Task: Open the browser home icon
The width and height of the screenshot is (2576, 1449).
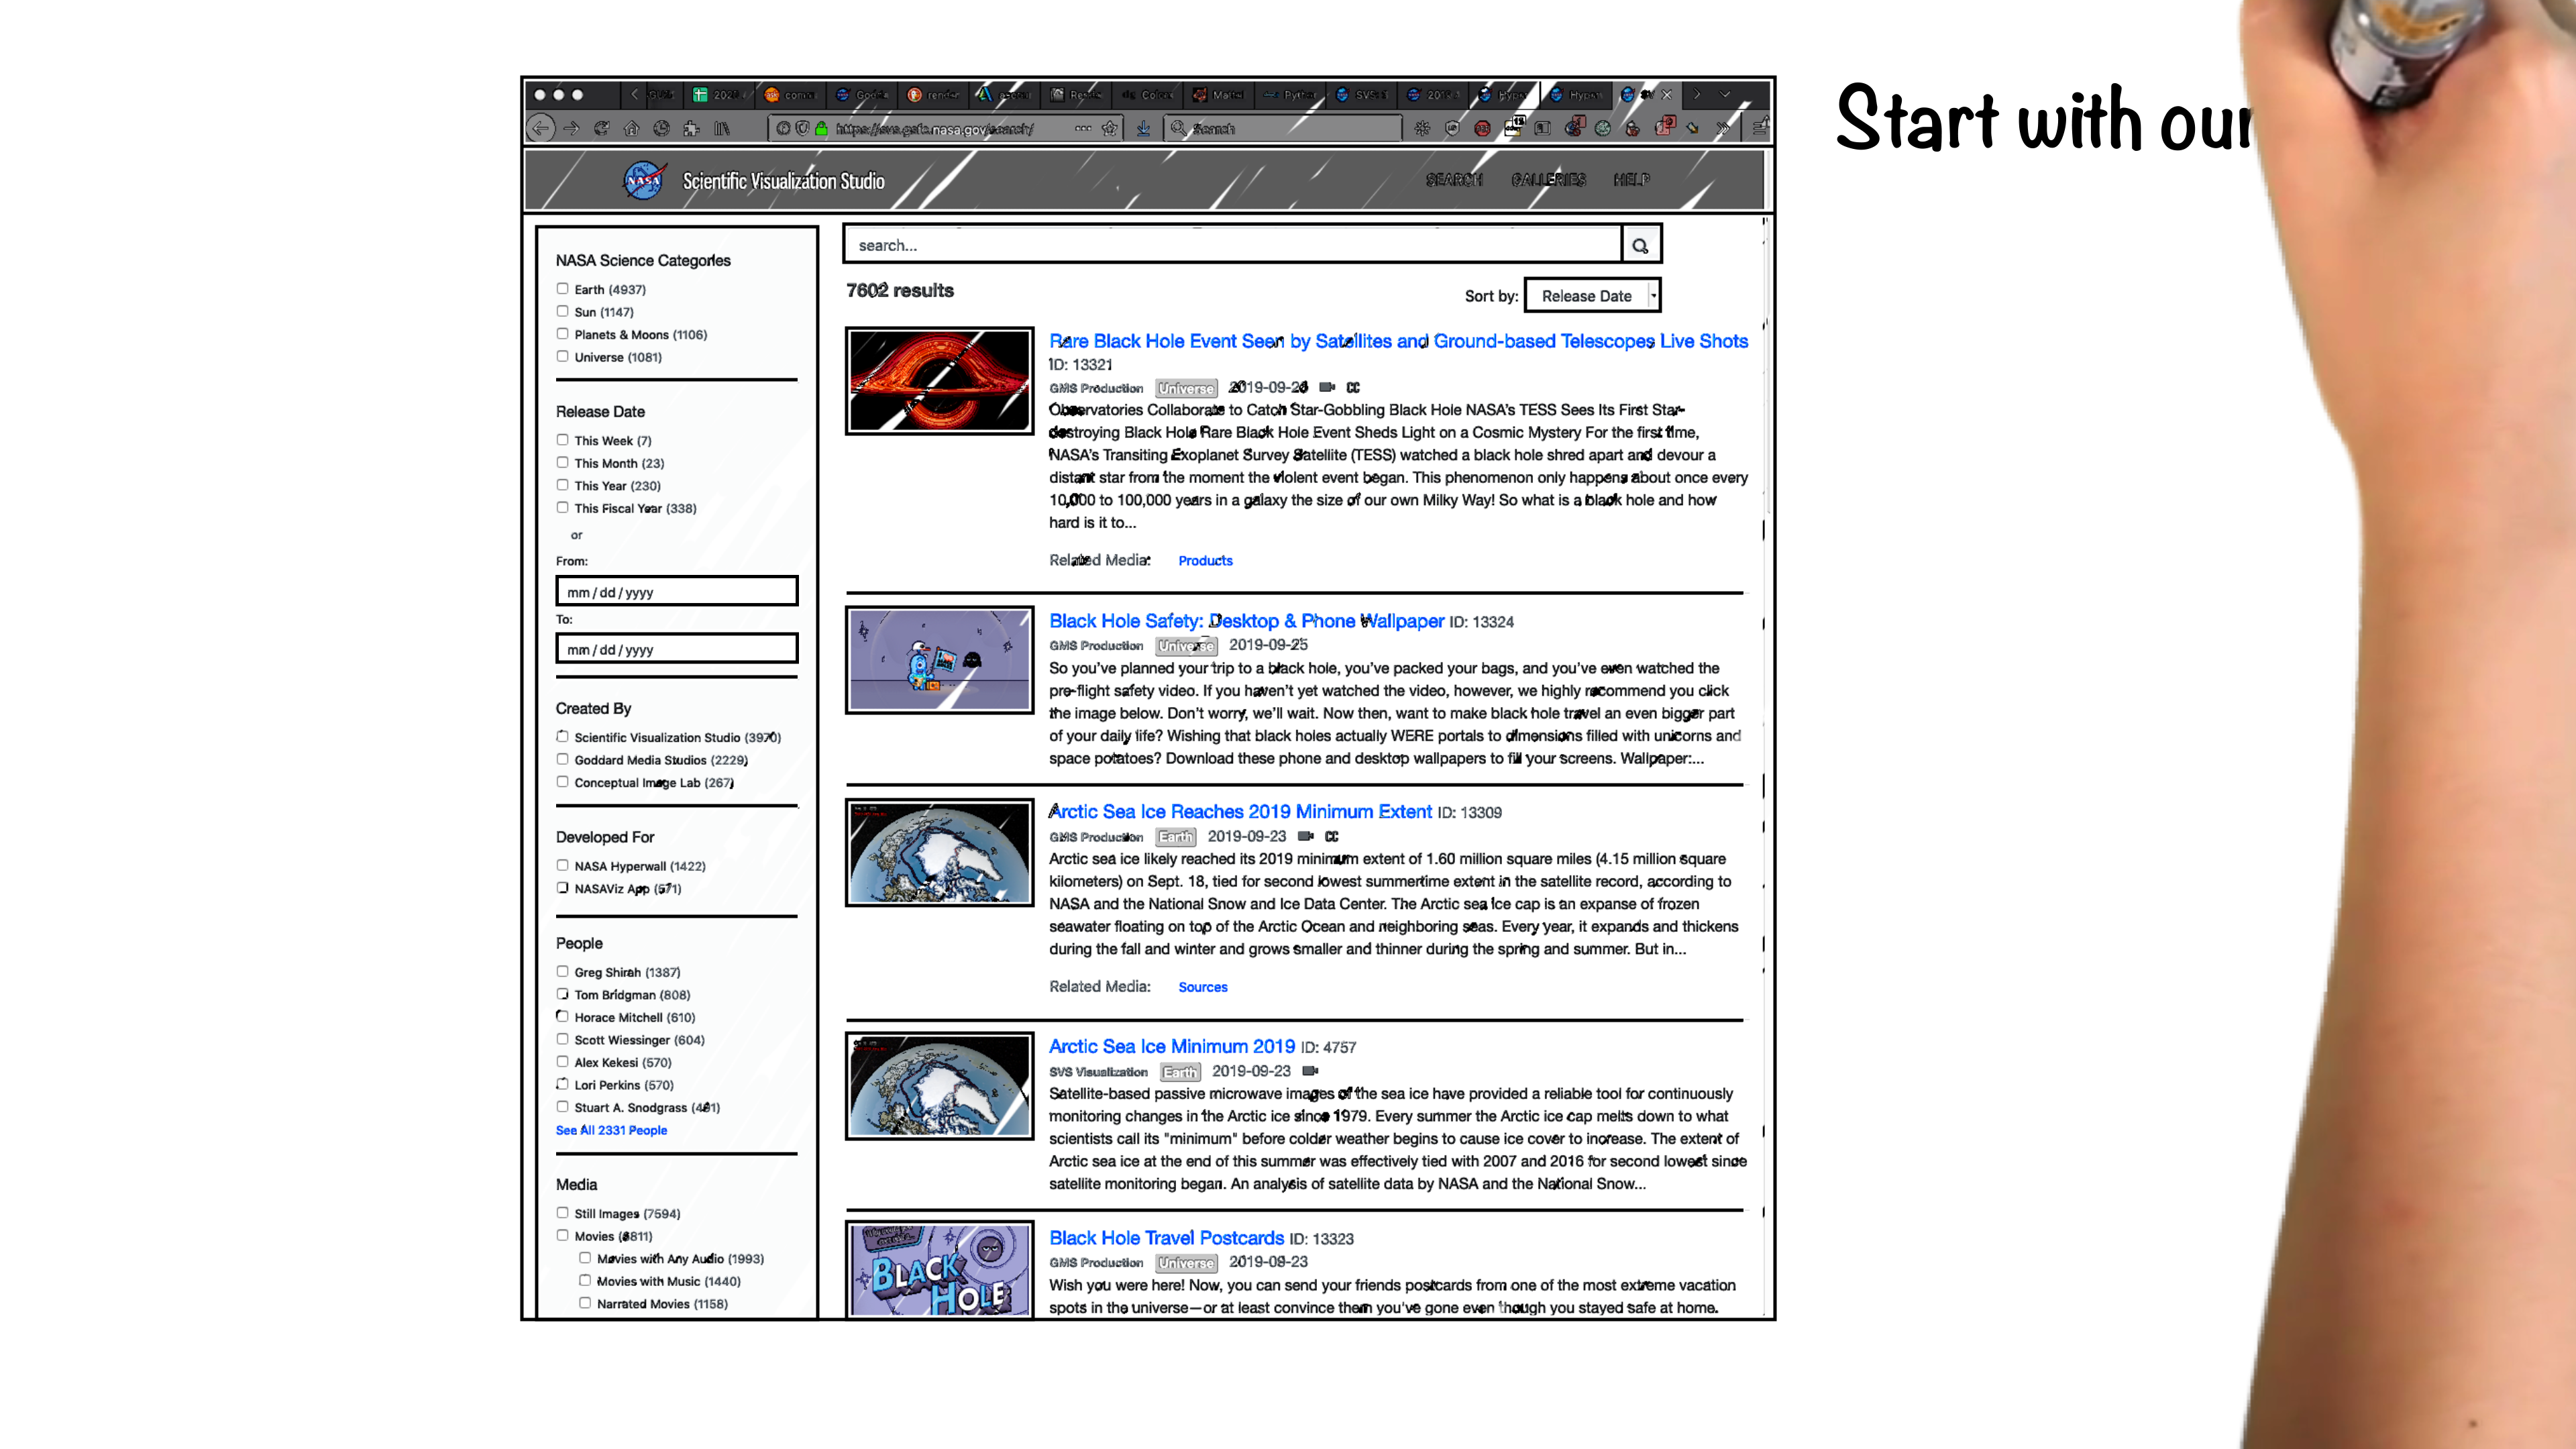Action: 631,128
